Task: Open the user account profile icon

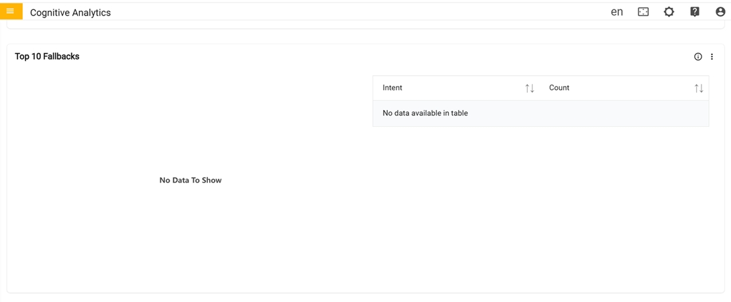Action: [720, 12]
